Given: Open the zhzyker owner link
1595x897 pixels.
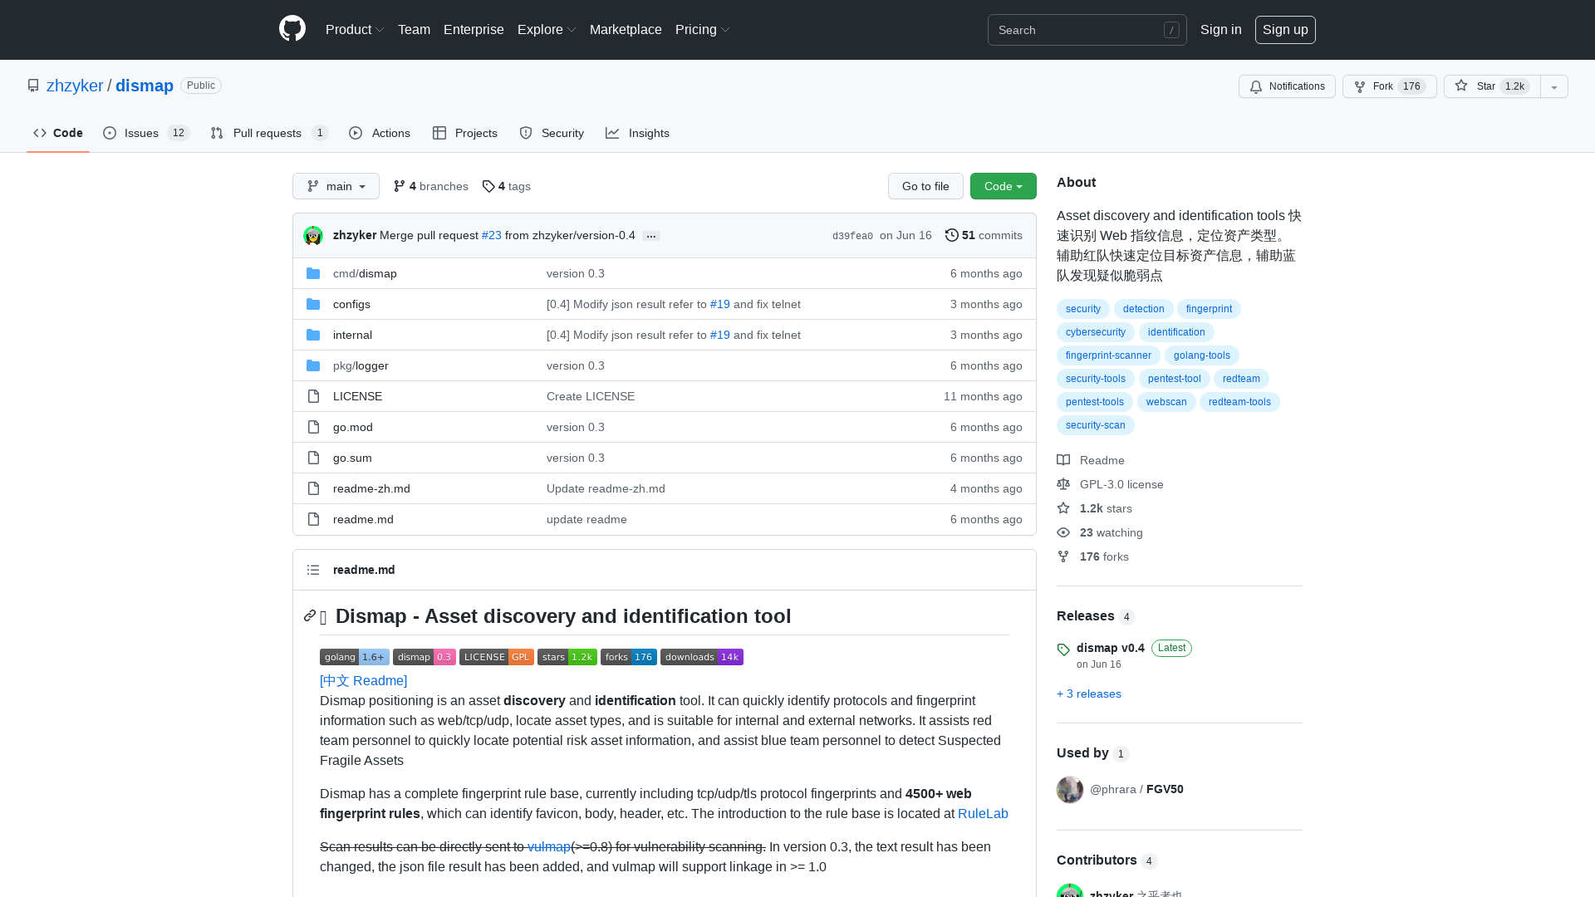Looking at the screenshot, I should tap(75, 86).
